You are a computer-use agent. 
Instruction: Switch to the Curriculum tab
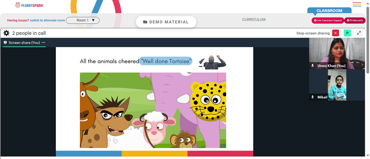coord(254,20)
